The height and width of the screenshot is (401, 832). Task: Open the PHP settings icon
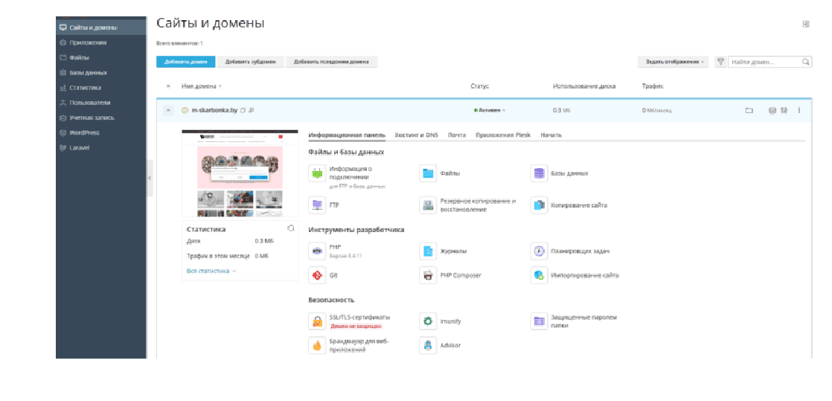317,251
